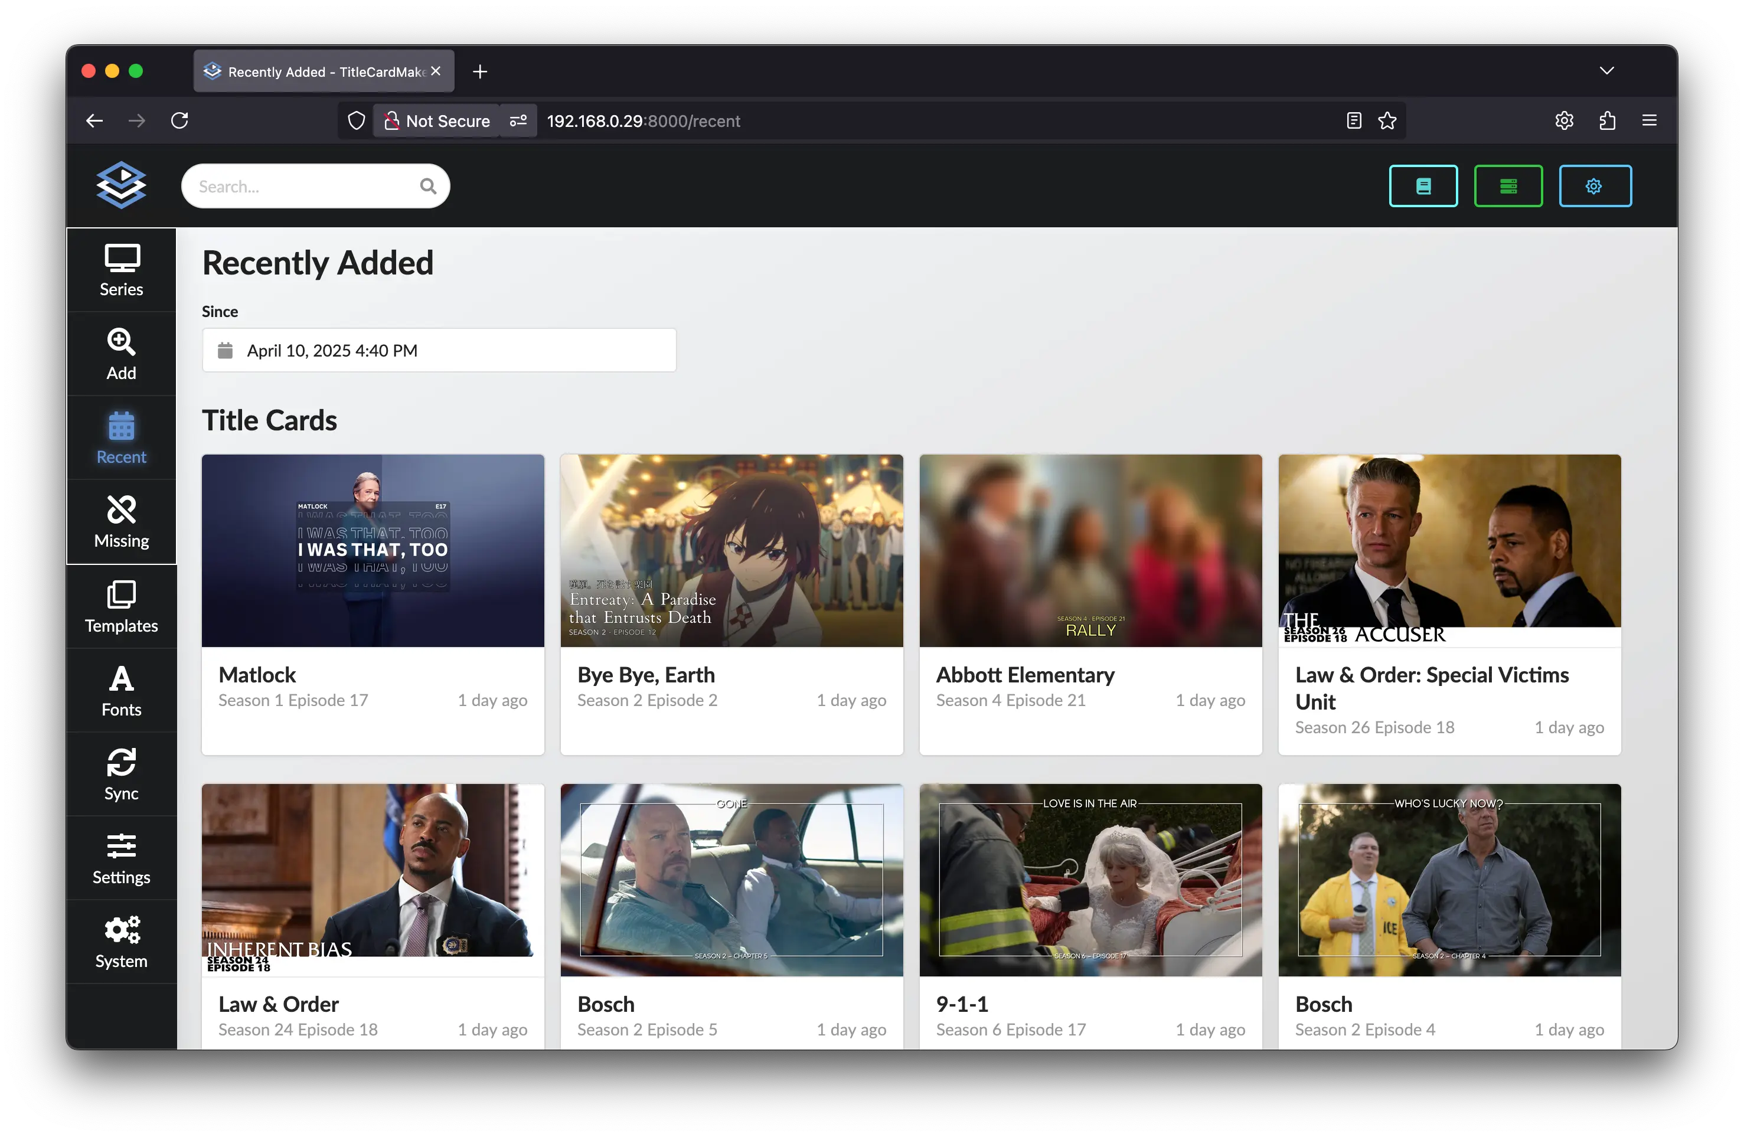1744x1137 pixels.
Task: Open the Settings sliders sidebar item
Action: click(121, 858)
